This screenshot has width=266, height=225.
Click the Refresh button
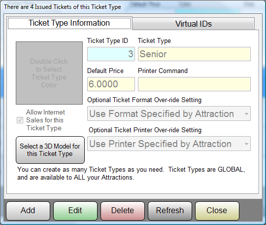170,211
